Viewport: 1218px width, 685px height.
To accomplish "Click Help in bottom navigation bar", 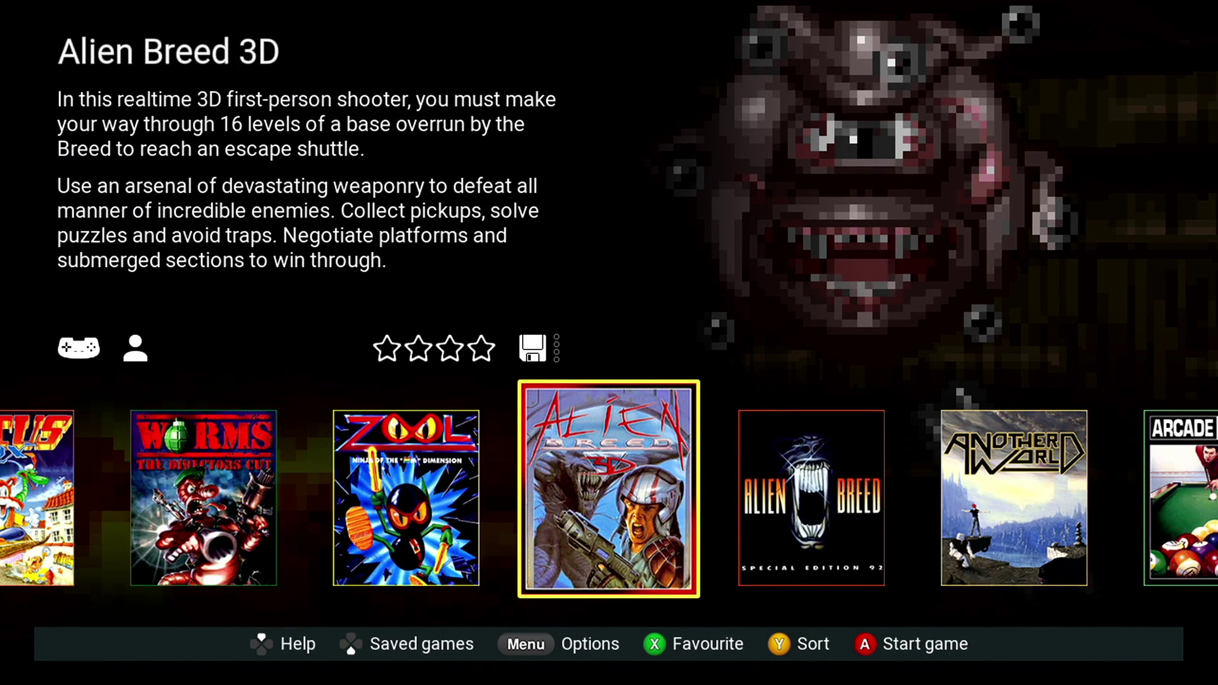I will pos(298,643).
